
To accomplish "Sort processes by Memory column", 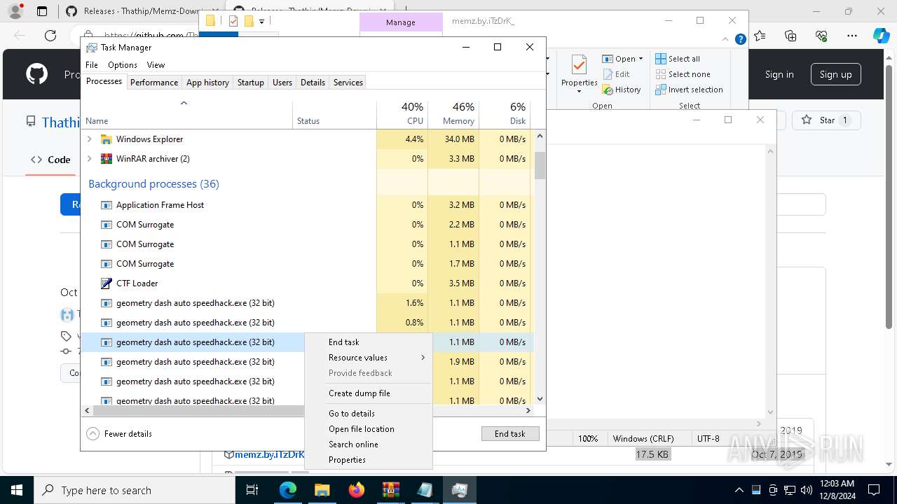I will [453, 114].
